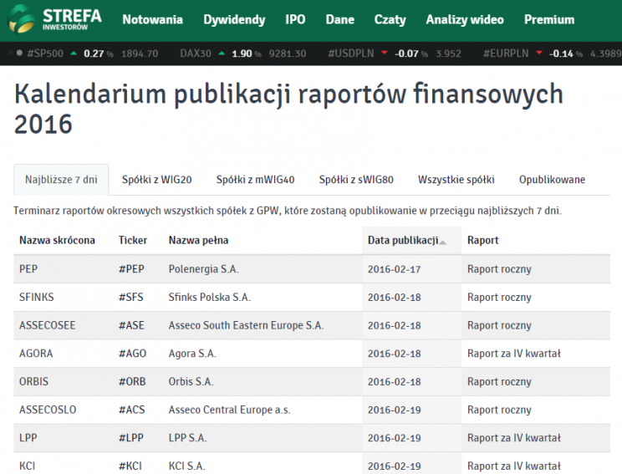The width and height of the screenshot is (622, 474).
Task: Click date 2016-02-17 in PEP row
Action: 395,269
